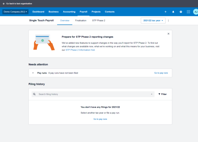Image resolution: width=198 pixels, height=142 pixels.
Task: Open the apps grid icon
Action: pyautogui.click(x=188, y=12)
